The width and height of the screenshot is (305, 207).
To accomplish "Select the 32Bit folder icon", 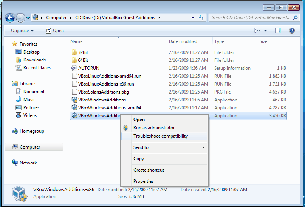I will pos(74,52).
